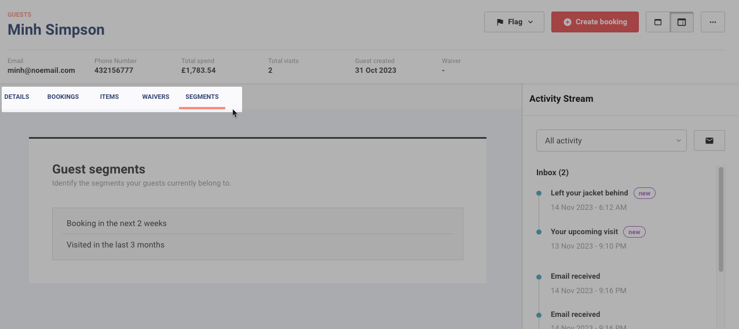Open the 'Your upcoming visit' message
739x329 pixels.
point(584,232)
